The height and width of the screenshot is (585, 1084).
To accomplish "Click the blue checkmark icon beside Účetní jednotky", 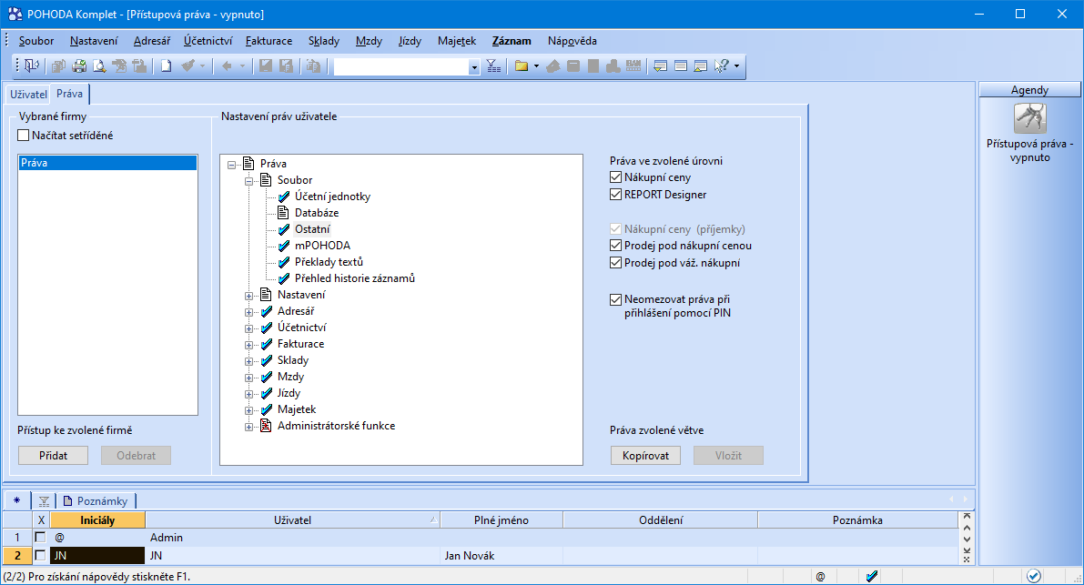I will 283,197.
